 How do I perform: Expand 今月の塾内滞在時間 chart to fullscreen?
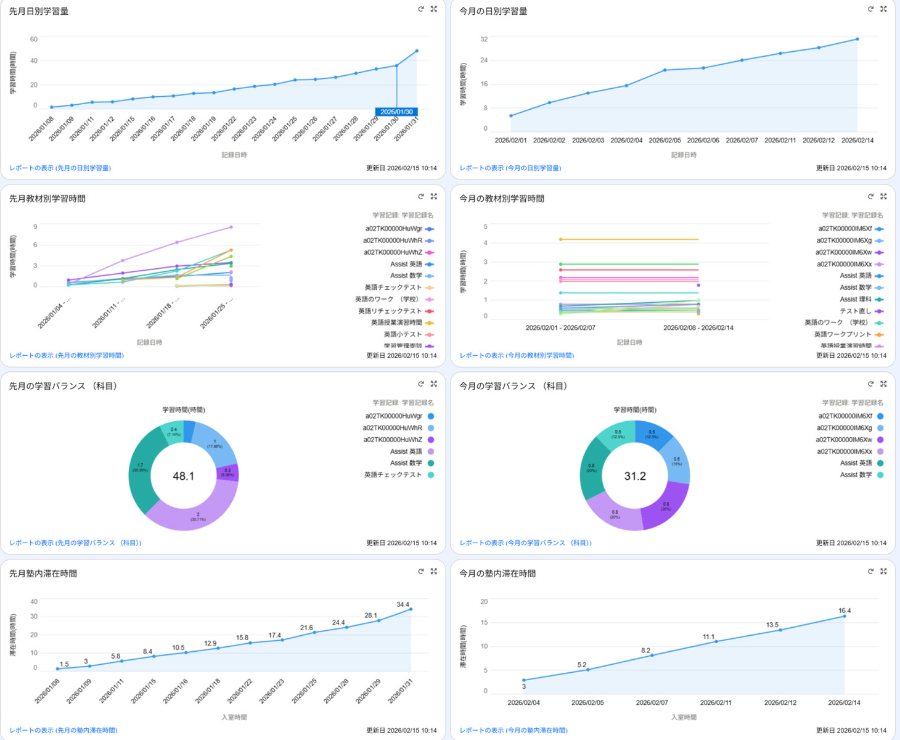(883, 572)
